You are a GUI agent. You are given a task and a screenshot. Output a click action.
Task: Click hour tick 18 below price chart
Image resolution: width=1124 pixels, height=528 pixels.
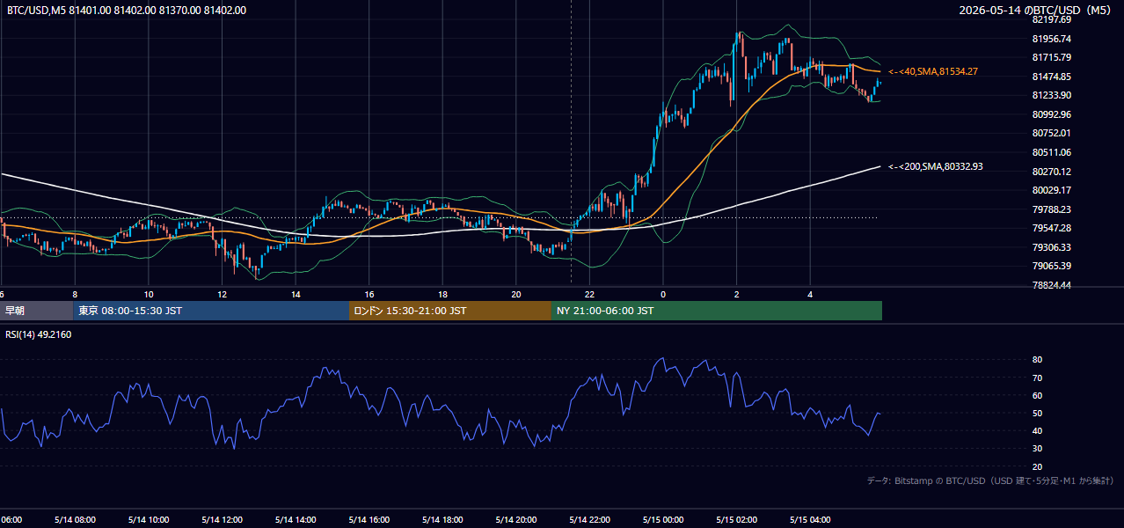coord(442,294)
